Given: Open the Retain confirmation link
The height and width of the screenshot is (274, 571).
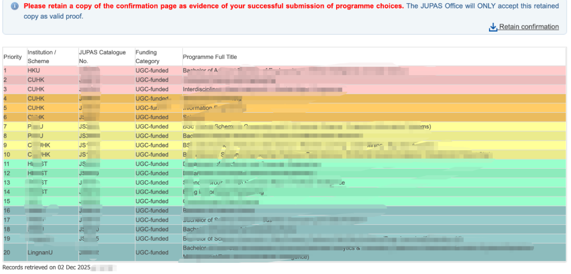Looking at the screenshot, I should (529, 27).
